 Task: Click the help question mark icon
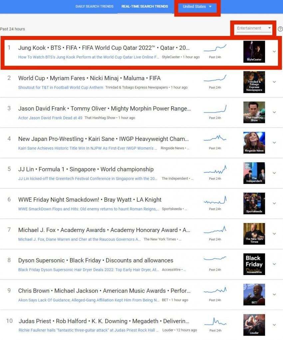click(280, 29)
